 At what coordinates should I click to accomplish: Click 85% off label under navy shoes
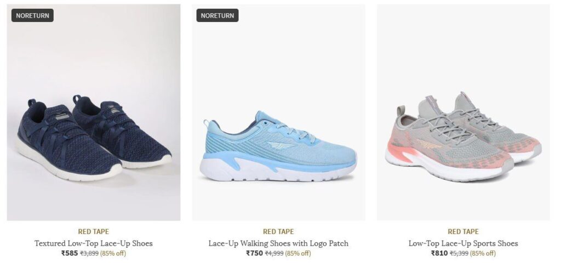113,253
